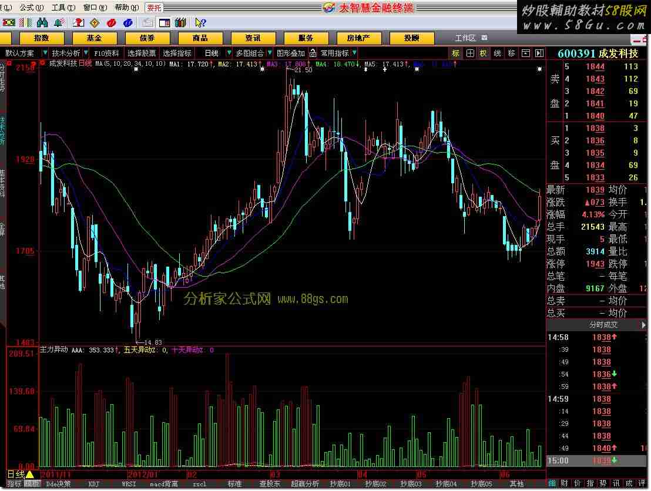Image resolution: width=651 pixels, height=491 pixels.
Task: Expand the 默认方案 scheme dropdown
Action: [45, 53]
